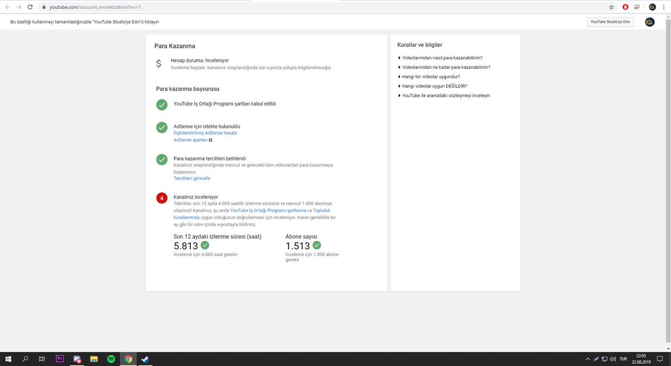Click green check beside İş Ortağı Programı şartları

(162, 105)
